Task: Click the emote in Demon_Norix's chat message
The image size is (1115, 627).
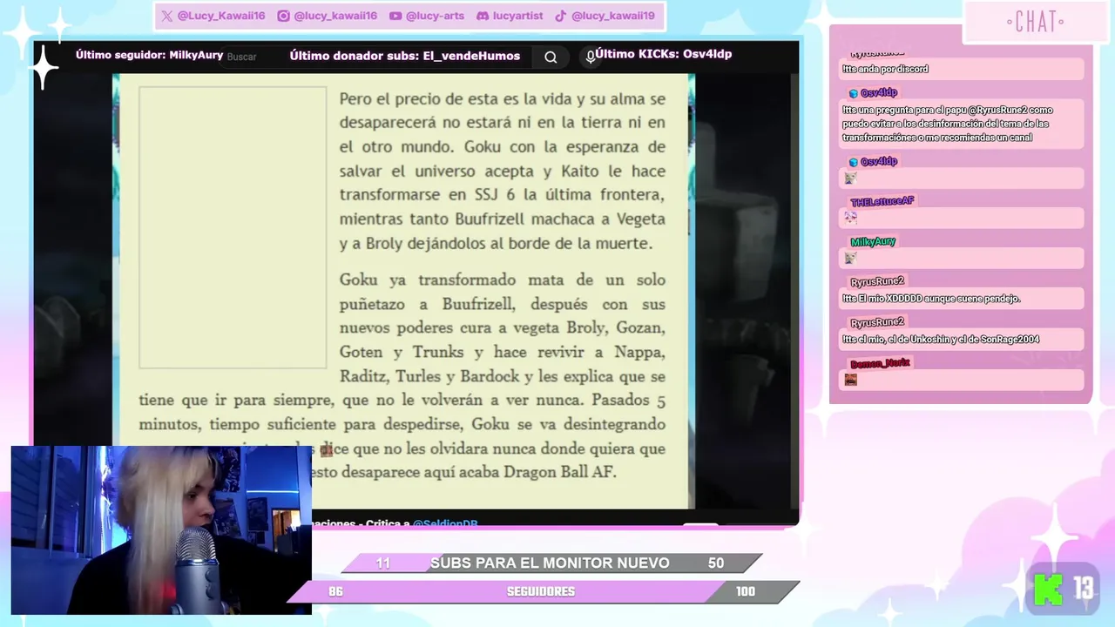Action: point(851,380)
